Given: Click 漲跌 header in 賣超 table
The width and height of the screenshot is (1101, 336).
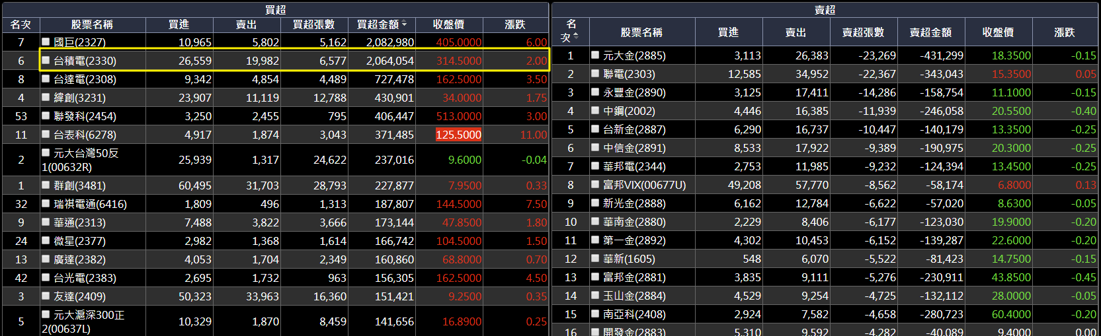Looking at the screenshot, I should (1065, 32).
